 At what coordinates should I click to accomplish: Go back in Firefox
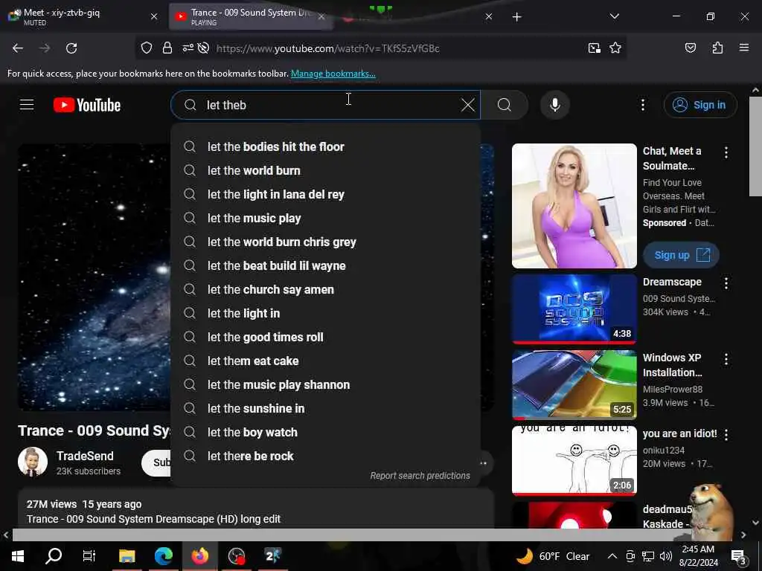18,48
